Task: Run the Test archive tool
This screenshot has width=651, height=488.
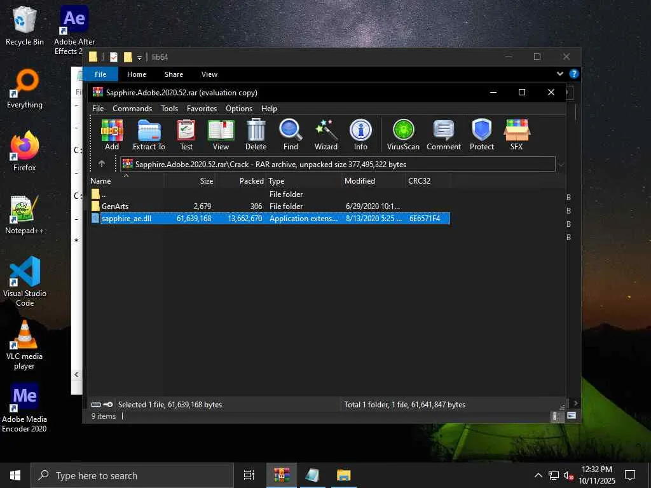Action: click(186, 135)
